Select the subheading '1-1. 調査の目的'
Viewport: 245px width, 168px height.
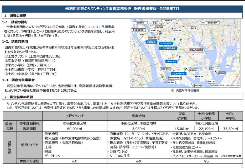15,22
